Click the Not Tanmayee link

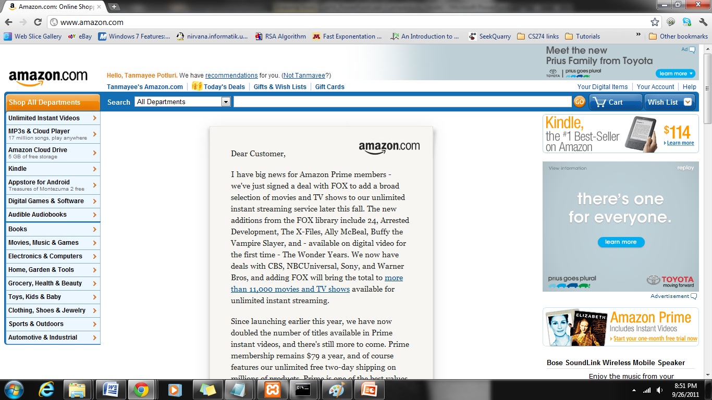(x=304, y=76)
